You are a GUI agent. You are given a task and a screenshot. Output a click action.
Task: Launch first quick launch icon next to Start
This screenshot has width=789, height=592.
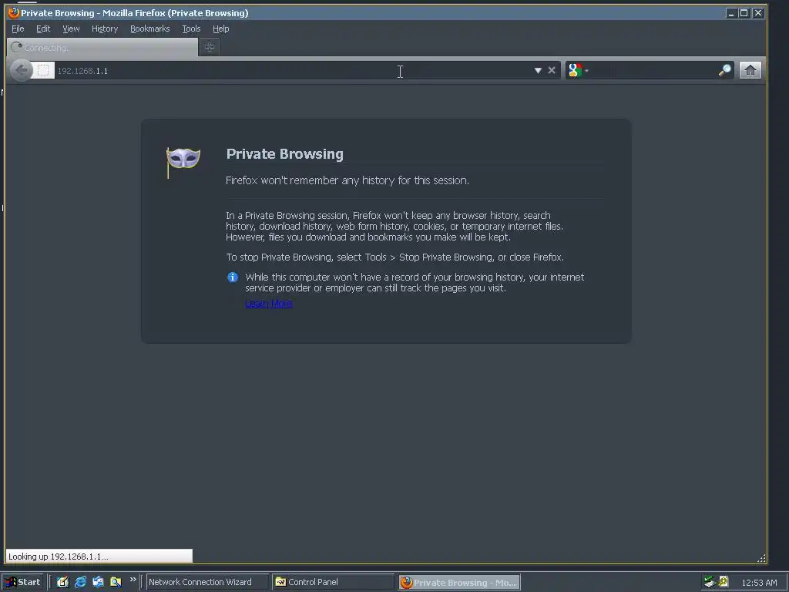[62, 582]
